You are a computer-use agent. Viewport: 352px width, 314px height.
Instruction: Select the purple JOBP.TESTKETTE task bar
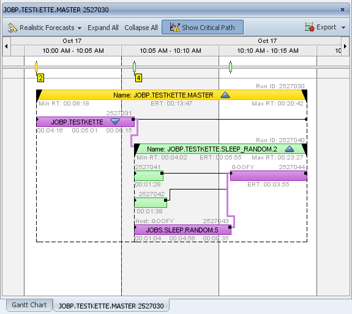[x=85, y=121]
